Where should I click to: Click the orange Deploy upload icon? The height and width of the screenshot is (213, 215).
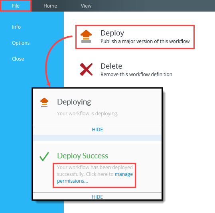click(86, 36)
